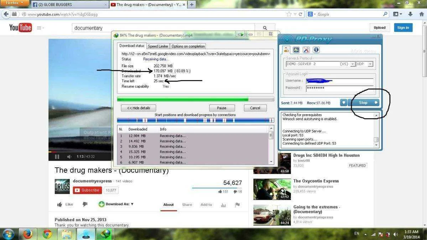
Task: Expand the Download As dropdown
Action: (116, 204)
